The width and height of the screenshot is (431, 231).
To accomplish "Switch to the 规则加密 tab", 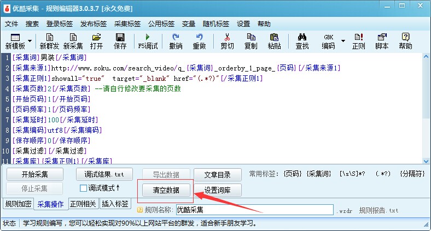I will pyautogui.click(x=18, y=204).
